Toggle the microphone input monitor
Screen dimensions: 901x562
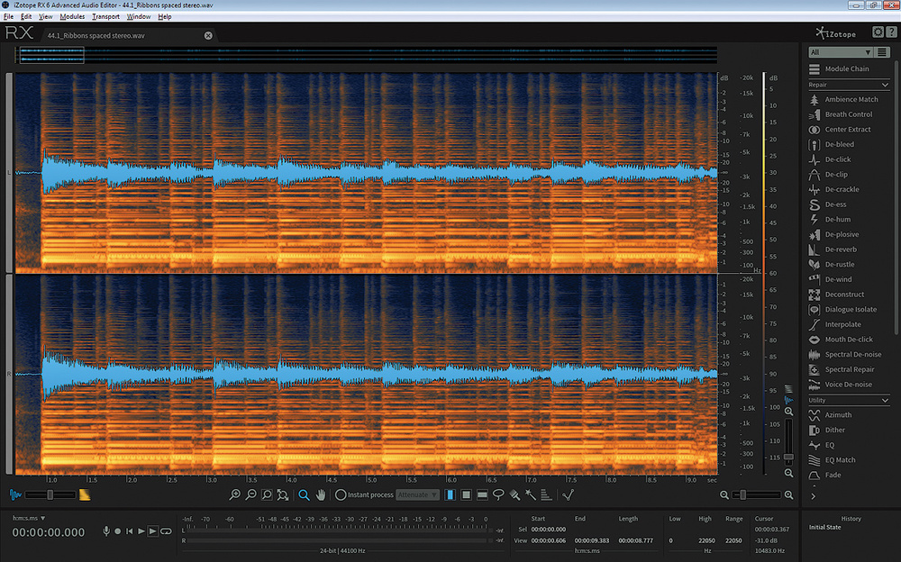tap(106, 531)
